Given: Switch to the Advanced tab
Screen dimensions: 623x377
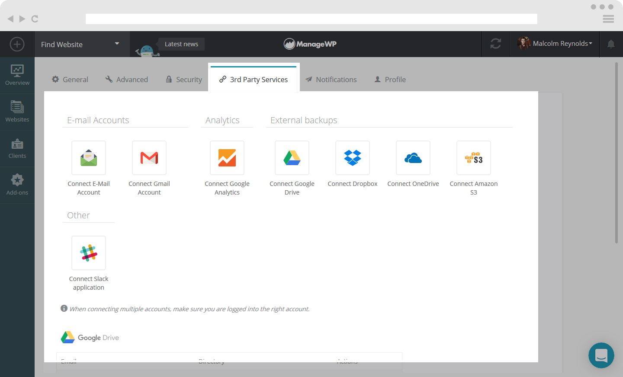Looking at the screenshot, I should coord(127,80).
